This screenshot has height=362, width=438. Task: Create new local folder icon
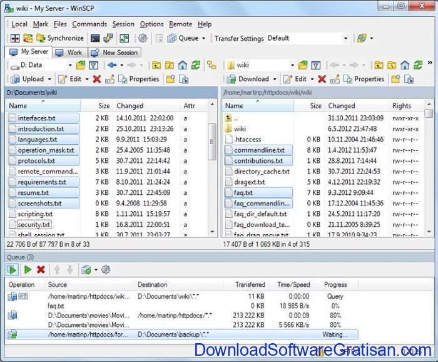pos(170,80)
